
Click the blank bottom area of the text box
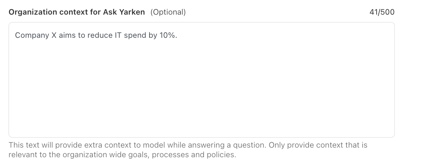(201, 125)
